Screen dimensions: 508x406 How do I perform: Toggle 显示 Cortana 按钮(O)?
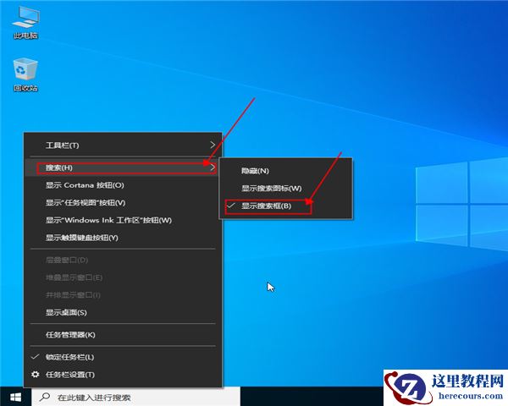pyautogui.click(x=123, y=185)
